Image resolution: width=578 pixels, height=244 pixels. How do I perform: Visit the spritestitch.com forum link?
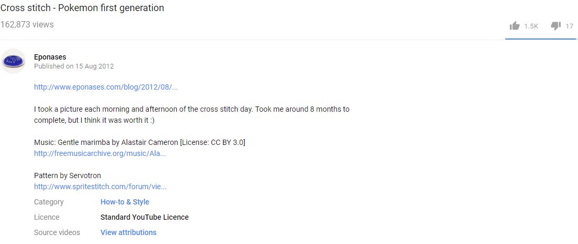[x=100, y=187]
